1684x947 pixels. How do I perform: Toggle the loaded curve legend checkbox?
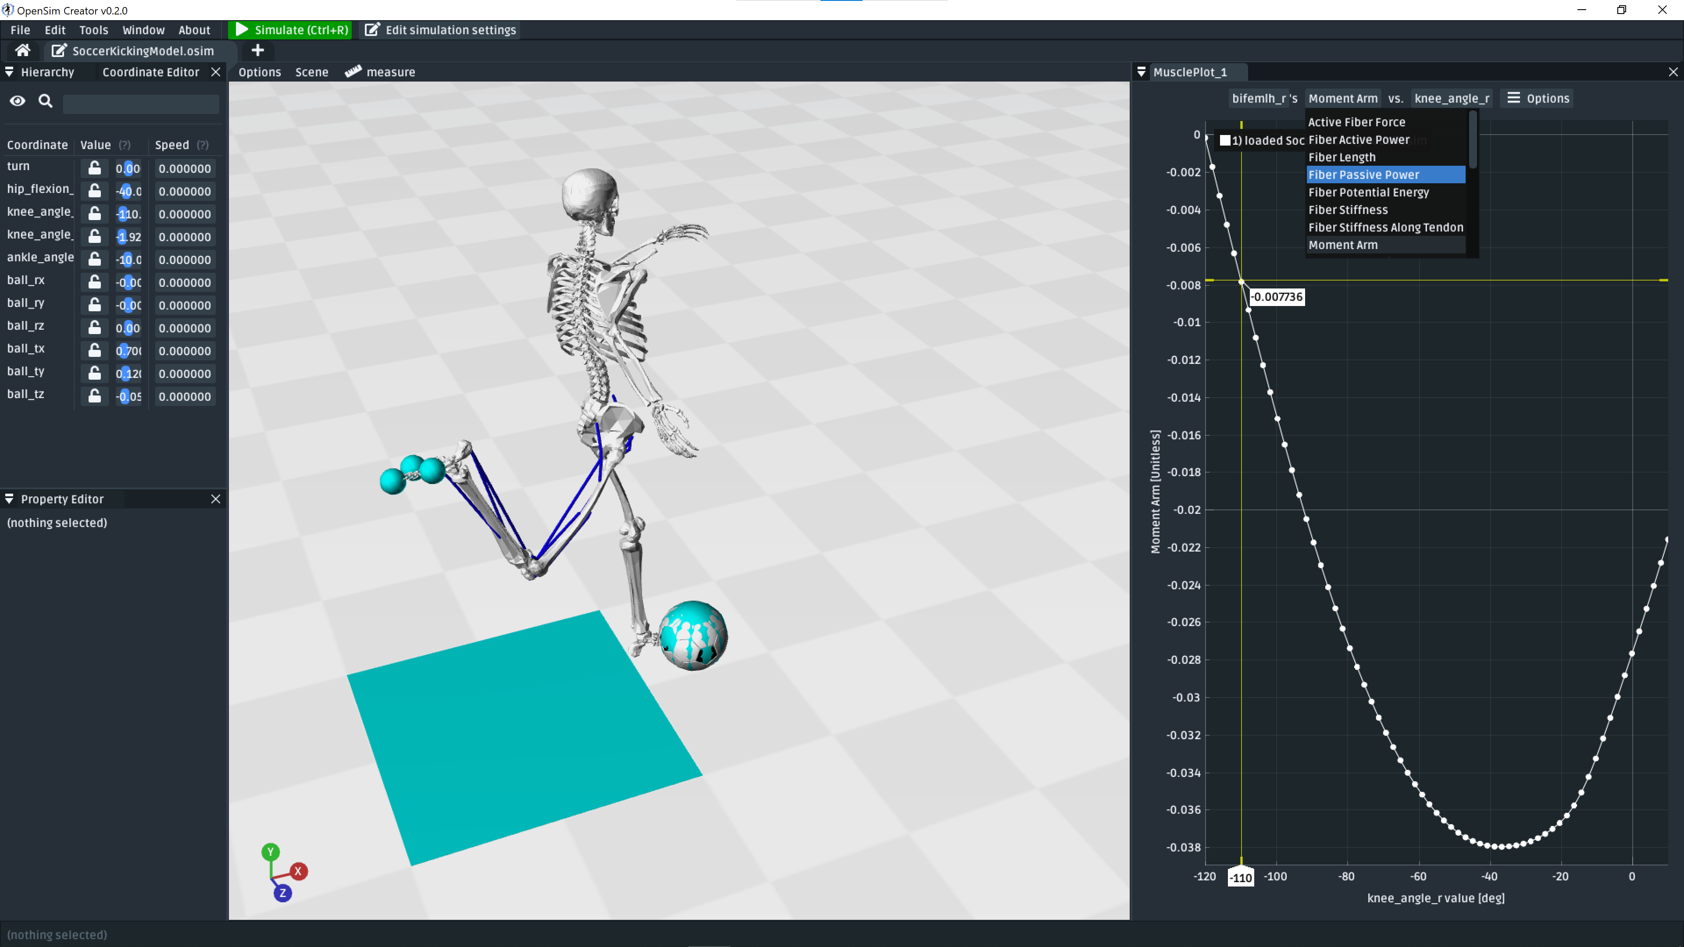coord(1225,140)
